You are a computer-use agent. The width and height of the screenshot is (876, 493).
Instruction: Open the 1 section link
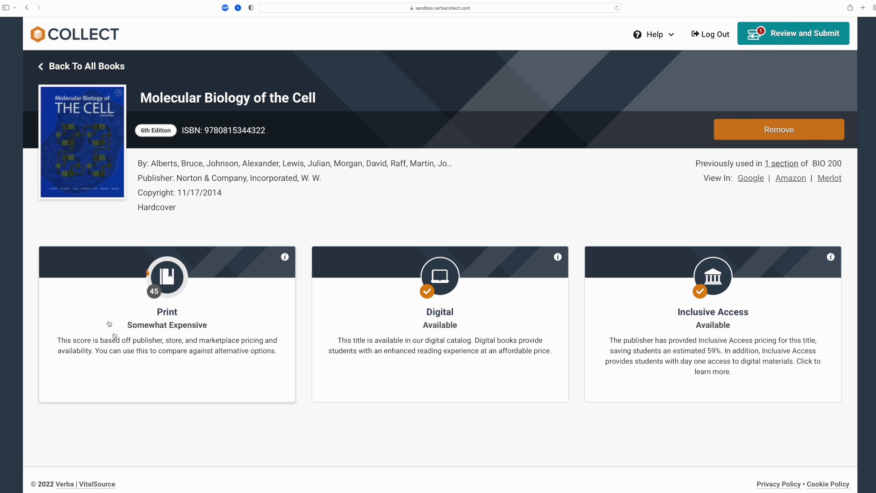coord(781,163)
